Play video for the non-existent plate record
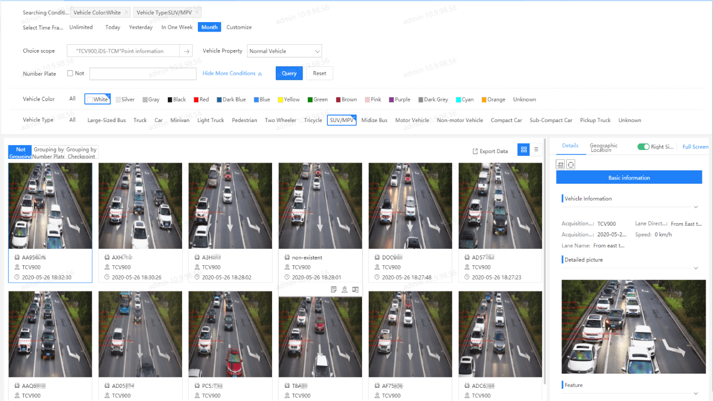 356,289
